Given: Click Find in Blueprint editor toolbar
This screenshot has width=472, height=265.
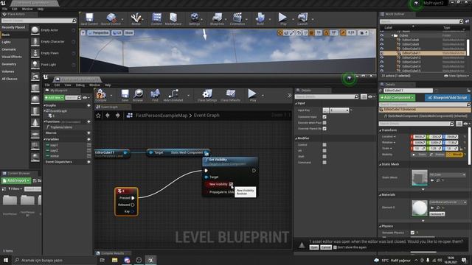Looking at the screenshot, I should coord(155,96).
